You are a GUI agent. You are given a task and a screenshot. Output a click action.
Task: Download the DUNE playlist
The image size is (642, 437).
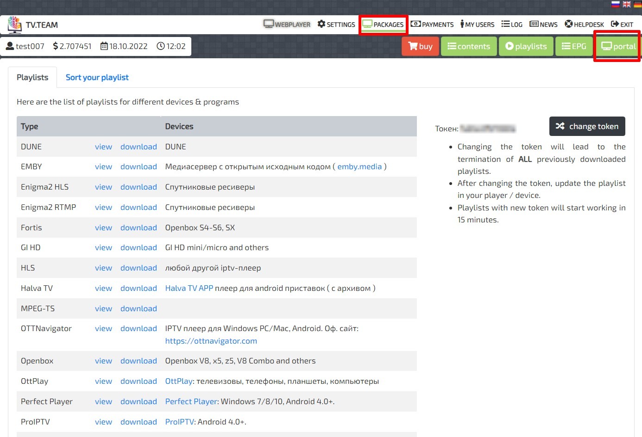point(138,147)
